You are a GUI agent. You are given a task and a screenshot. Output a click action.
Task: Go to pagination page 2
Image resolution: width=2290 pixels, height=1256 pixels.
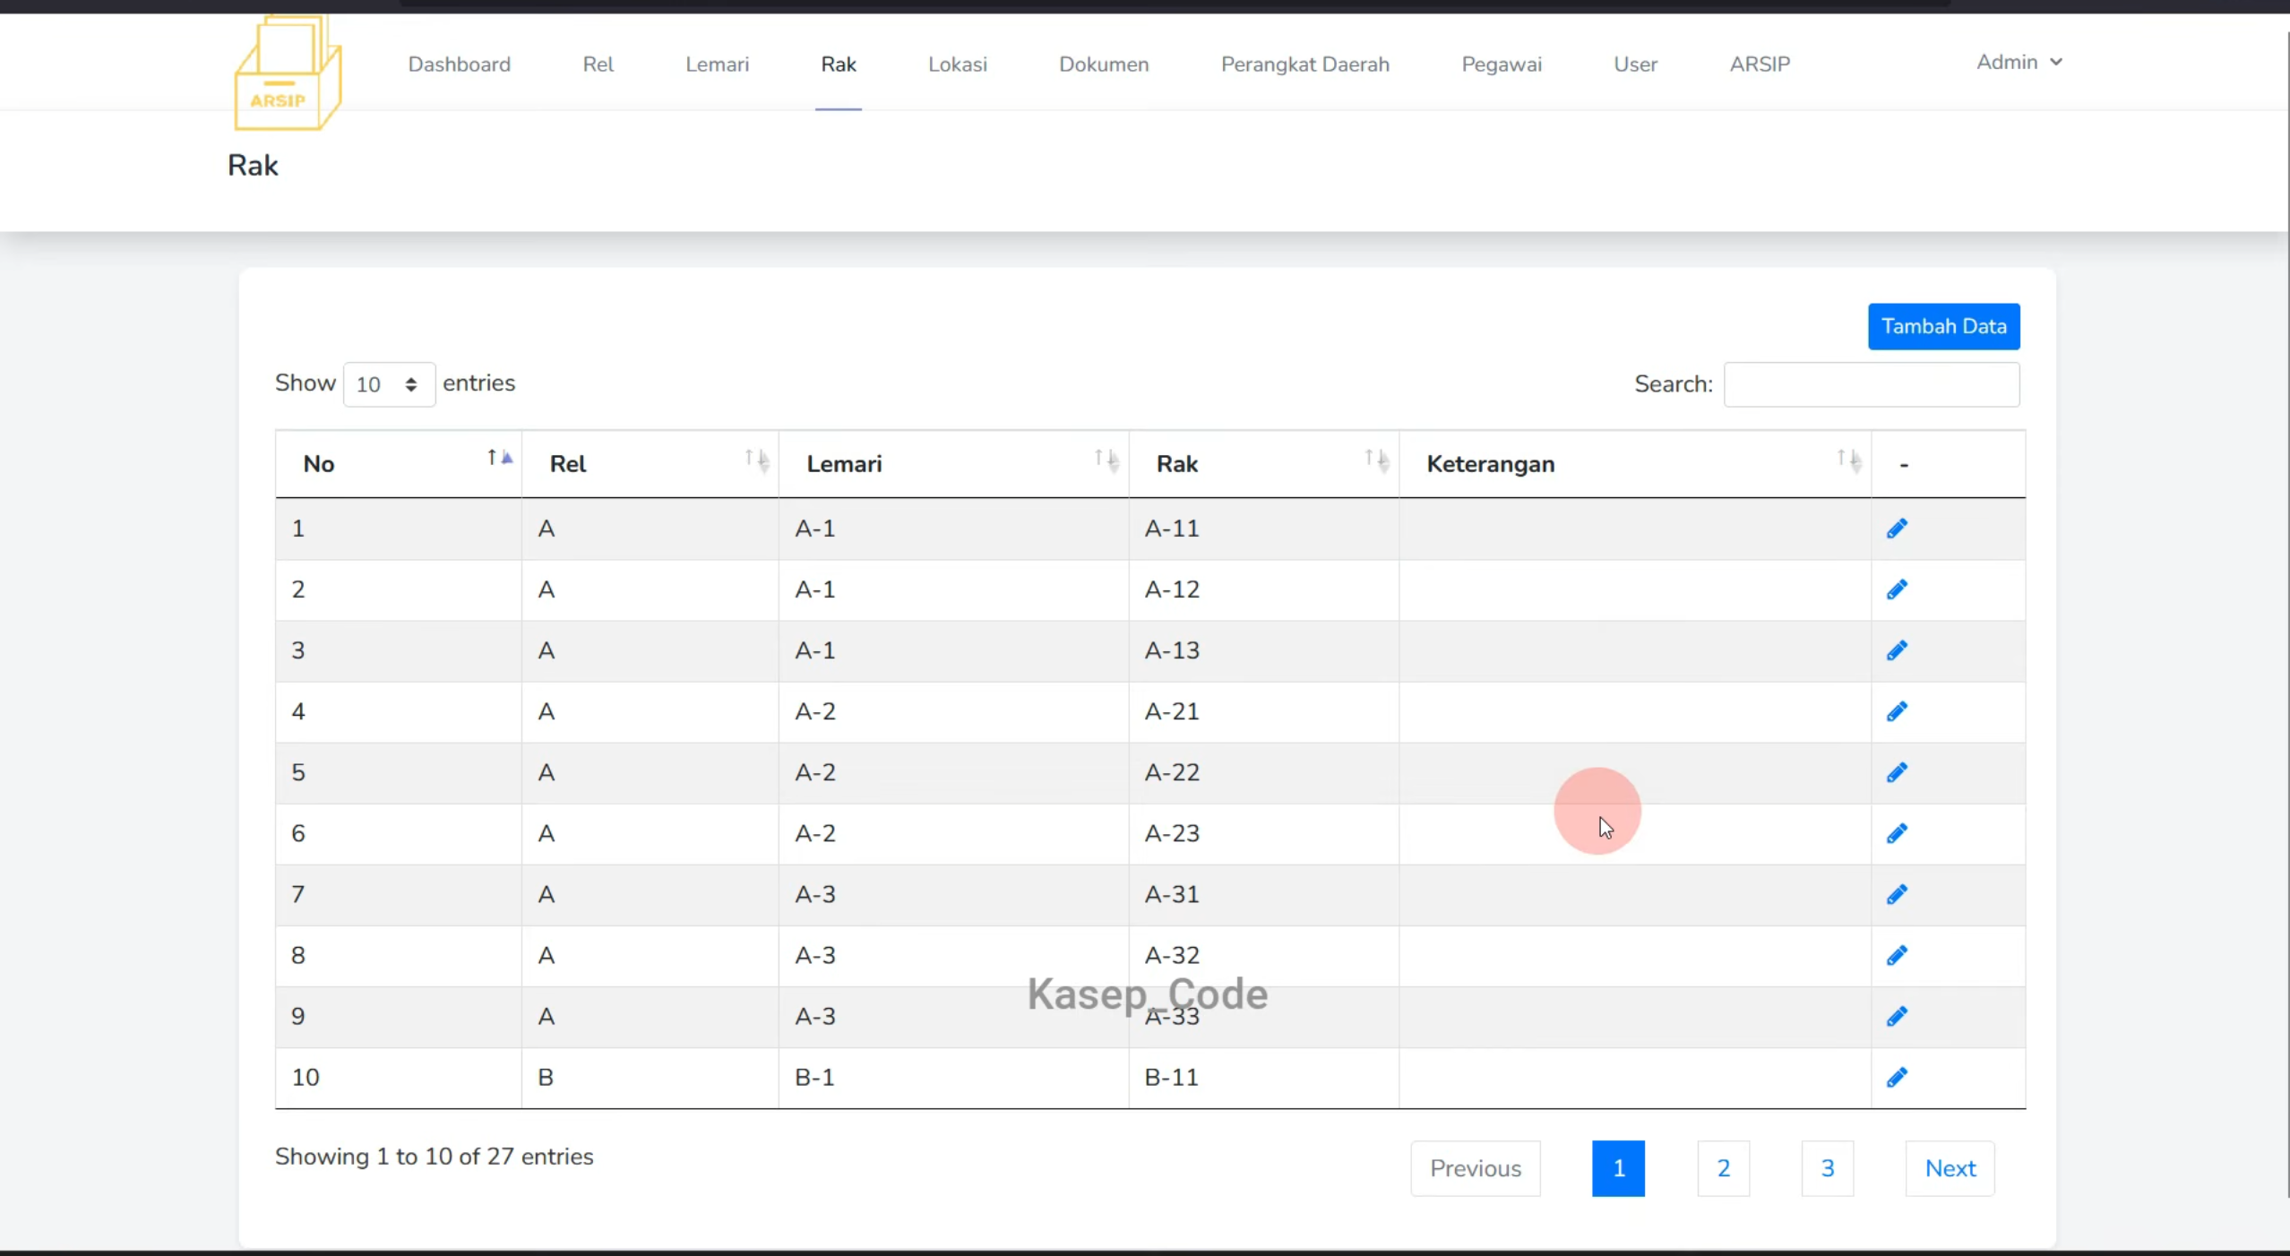[x=1723, y=1168]
